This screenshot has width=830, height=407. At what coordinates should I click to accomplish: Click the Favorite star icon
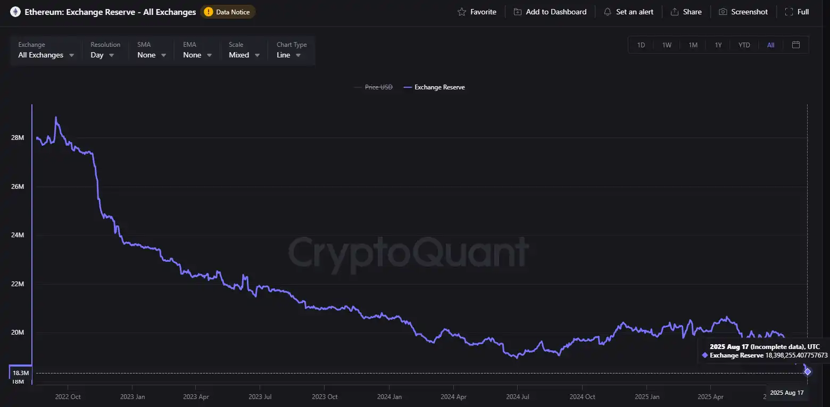462,11
